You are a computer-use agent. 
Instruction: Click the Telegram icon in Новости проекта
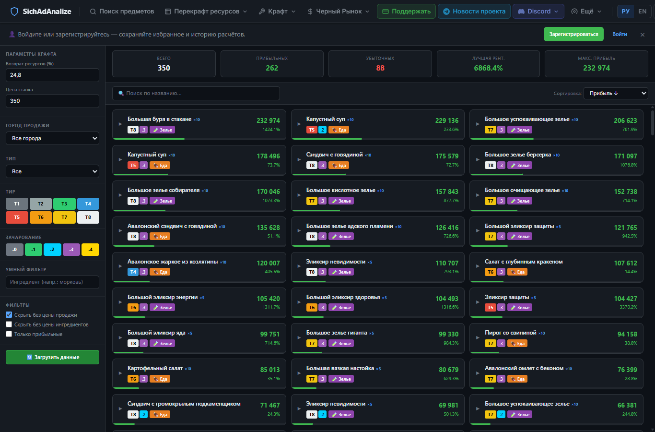tap(446, 12)
